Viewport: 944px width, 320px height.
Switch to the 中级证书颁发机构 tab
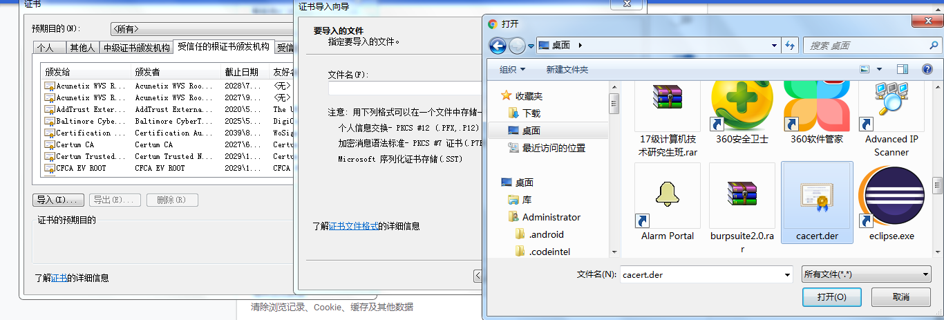point(136,48)
